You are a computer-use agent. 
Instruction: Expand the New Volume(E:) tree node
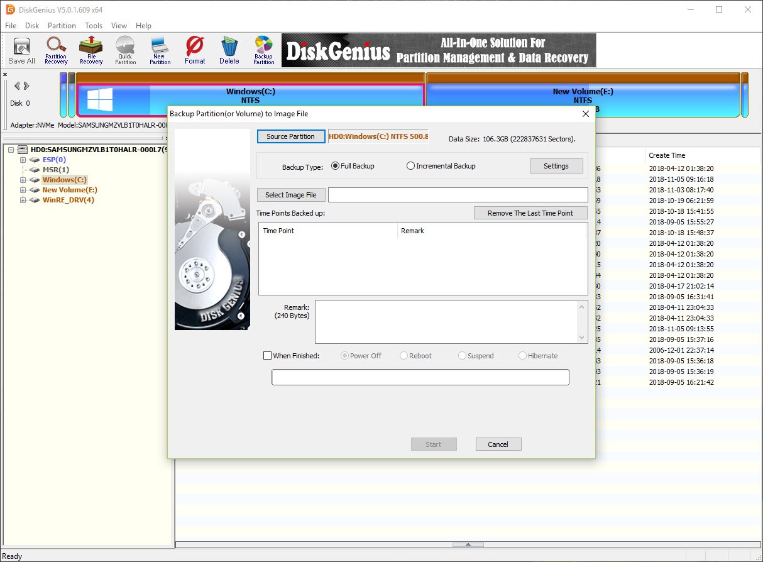23,190
